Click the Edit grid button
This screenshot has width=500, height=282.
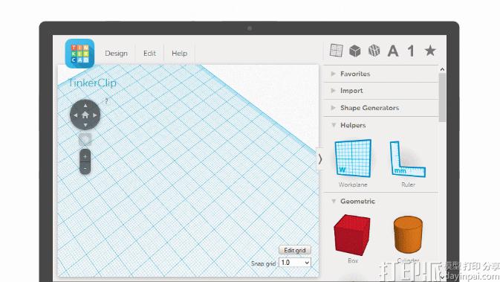click(295, 250)
